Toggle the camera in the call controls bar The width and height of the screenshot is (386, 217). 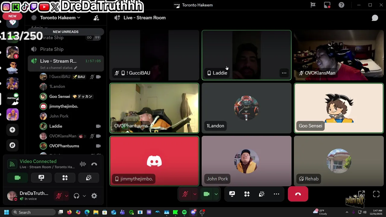pos(206,194)
